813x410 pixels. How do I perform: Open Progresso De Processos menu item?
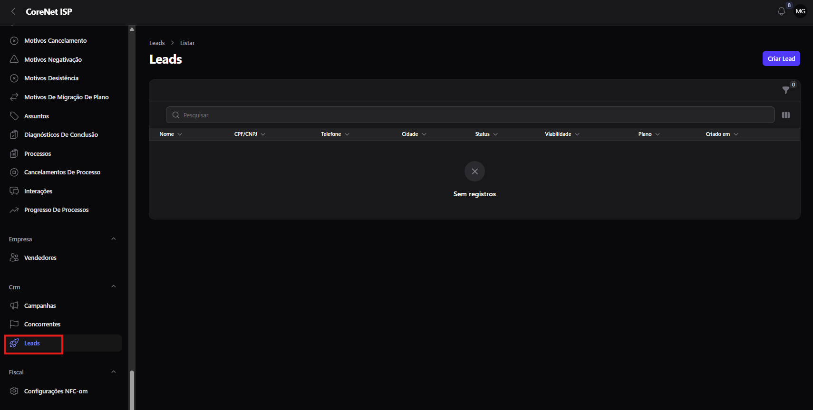57,210
